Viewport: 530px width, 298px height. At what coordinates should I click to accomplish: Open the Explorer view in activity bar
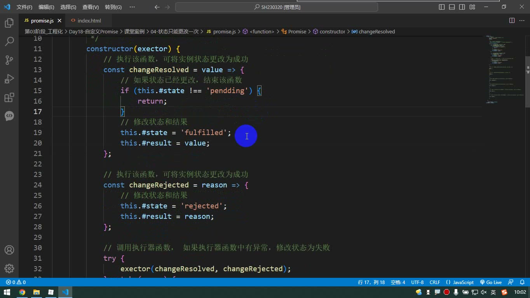(9, 23)
